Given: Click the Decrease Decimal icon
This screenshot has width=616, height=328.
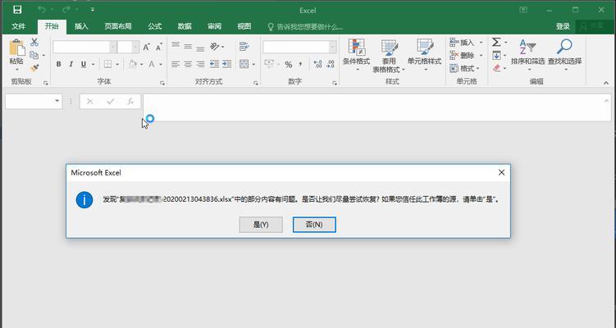Looking at the screenshot, I should pos(331,64).
